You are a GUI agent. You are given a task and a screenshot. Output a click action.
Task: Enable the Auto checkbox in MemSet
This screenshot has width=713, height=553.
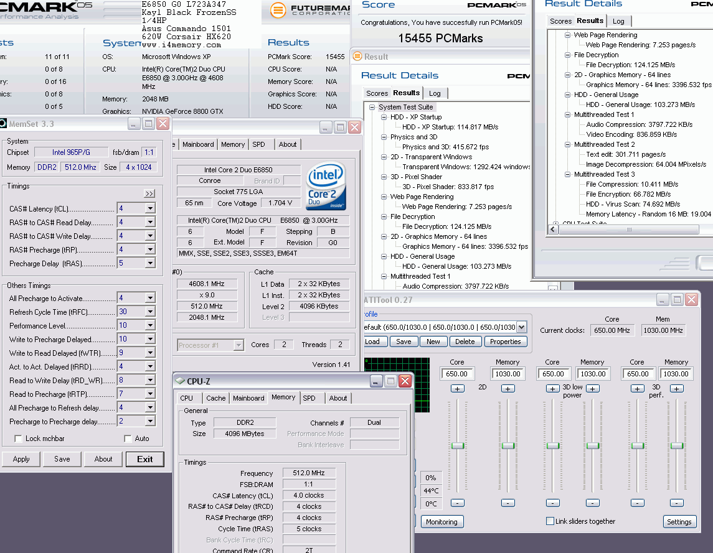128,439
